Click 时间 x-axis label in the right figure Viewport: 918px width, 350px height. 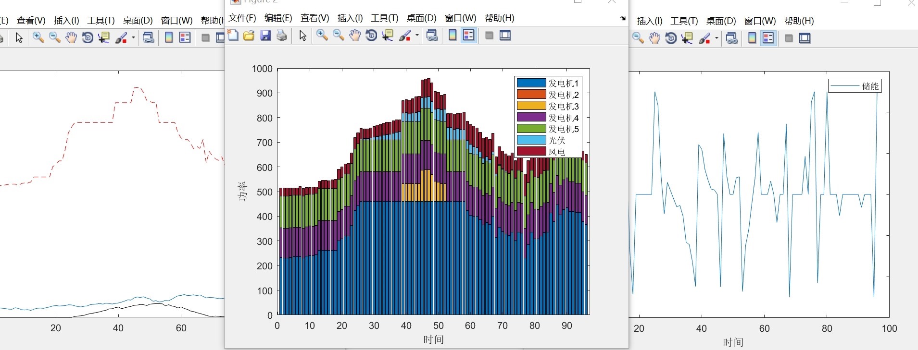click(x=733, y=342)
